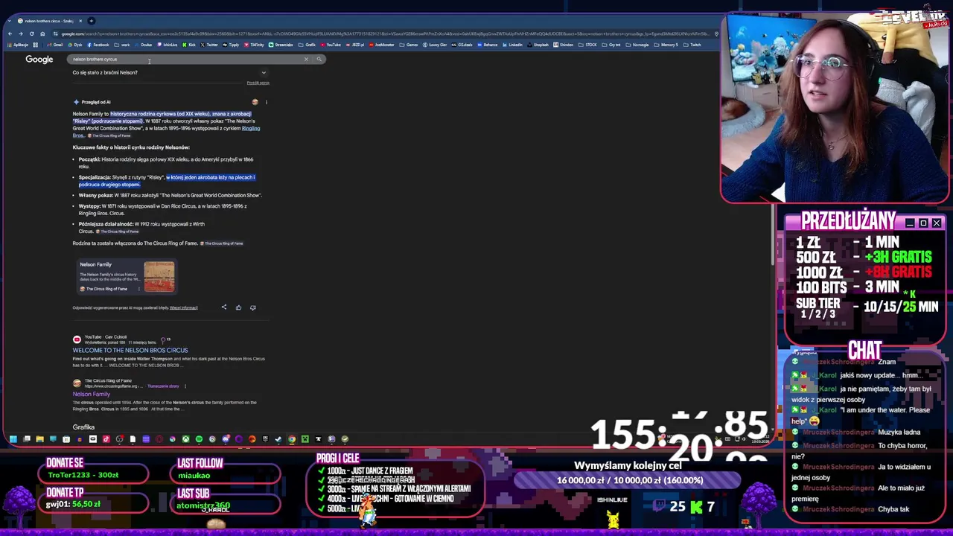Open AI overview three-dot menu
The height and width of the screenshot is (536, 953).
point(266,102)
